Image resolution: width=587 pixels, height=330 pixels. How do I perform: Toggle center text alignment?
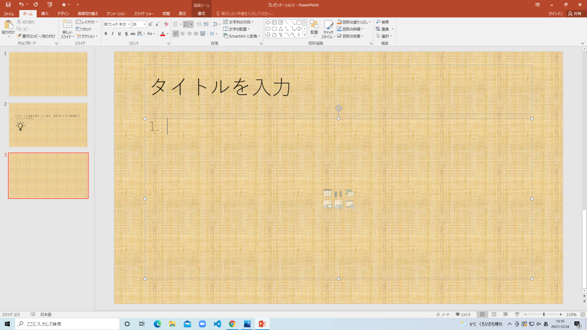[x=182, y=33]
